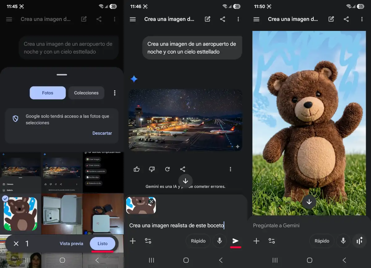Open the Gemini navigation menu
Screen dimensions: 371x268
133,19
